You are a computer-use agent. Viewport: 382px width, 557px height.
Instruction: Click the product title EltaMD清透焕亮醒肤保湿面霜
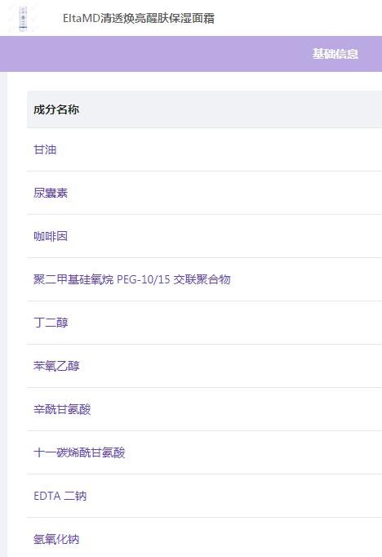tap(139, 19)
